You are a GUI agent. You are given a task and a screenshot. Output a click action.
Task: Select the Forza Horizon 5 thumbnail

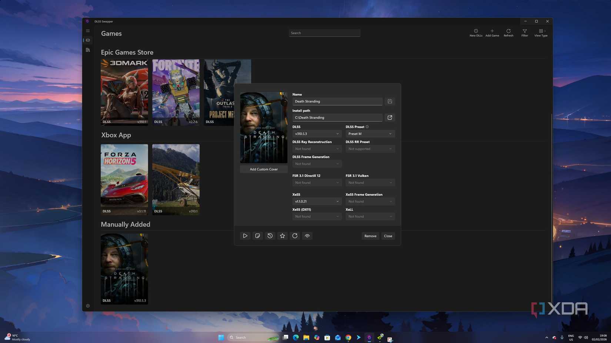point(124,180)
